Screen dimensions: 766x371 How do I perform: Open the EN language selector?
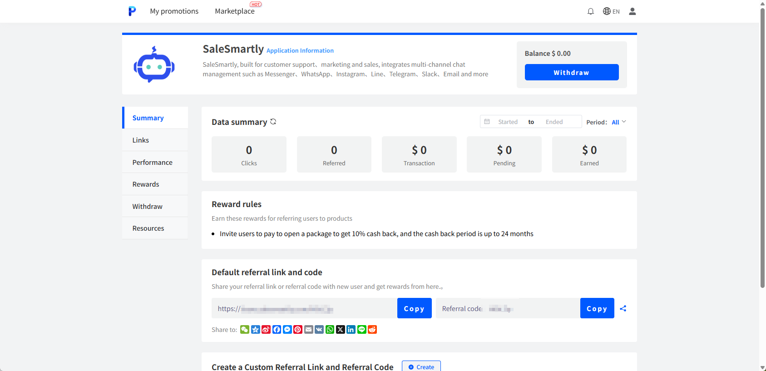[x=611, y=11]
